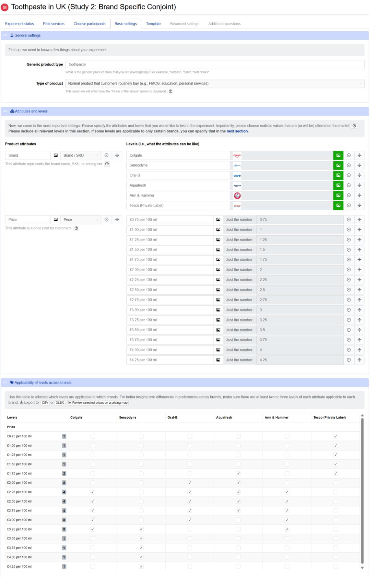Click the move handle for the Sensodyne level

[x=359, y=165]
